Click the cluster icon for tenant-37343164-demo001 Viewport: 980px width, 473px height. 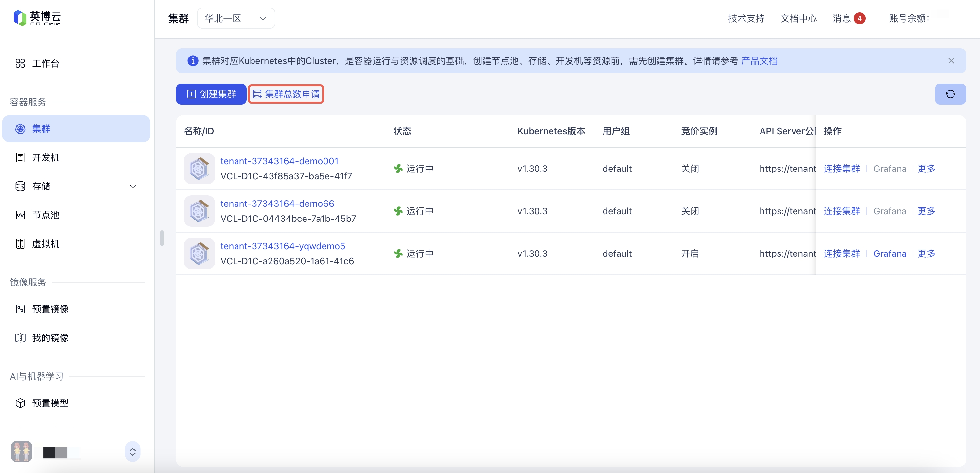[x=199, y=169]
